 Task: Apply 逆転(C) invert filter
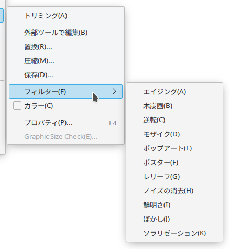pos(174,120)
